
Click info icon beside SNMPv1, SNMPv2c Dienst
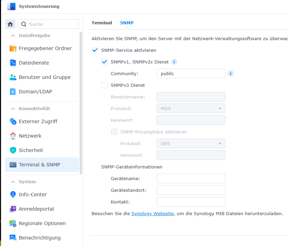pos(174,62)
